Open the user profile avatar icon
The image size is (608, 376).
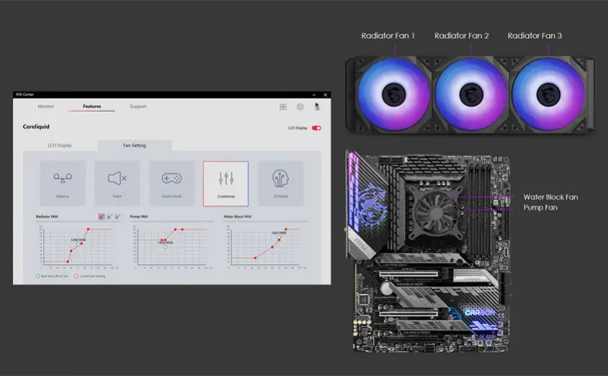pos(317,107)
